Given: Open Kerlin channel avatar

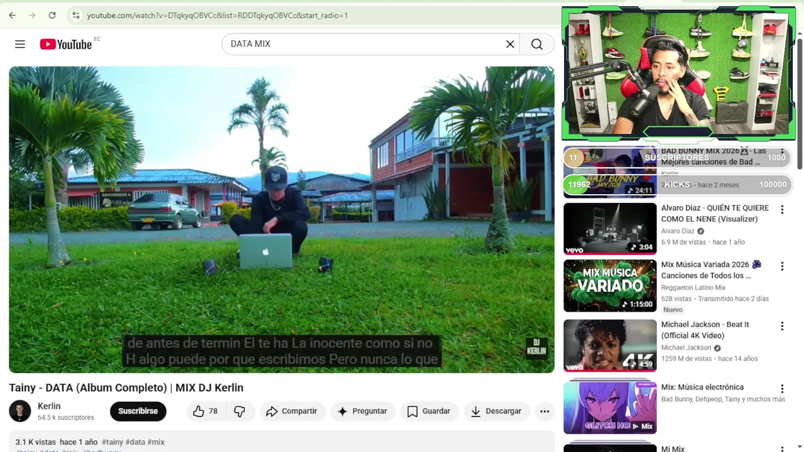Looking at the screenshot, I should (19, 411).
